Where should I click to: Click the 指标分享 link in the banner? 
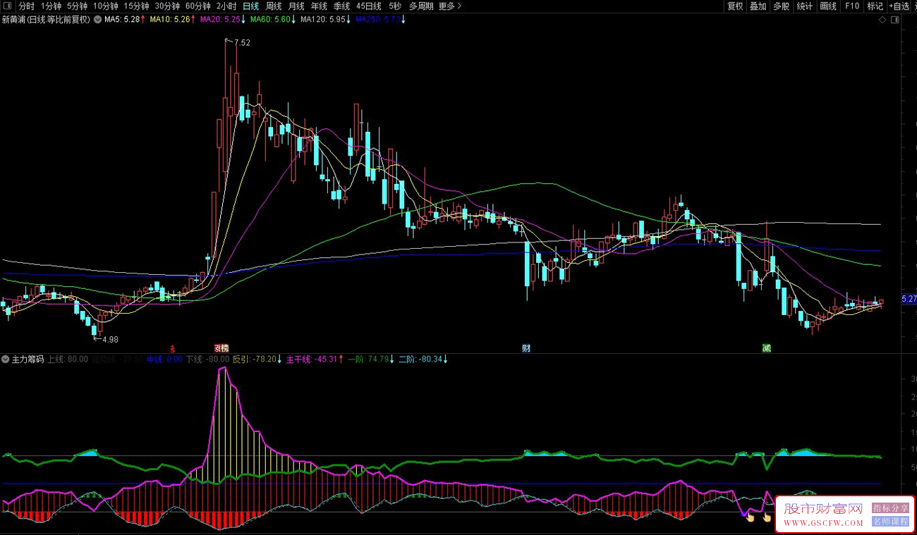tap(891, 508)
